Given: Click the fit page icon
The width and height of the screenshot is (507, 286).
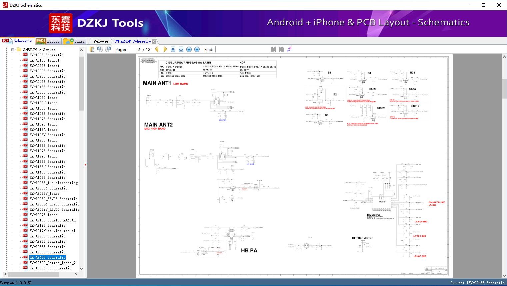Looking at the screenshot, I should point(181,49).
